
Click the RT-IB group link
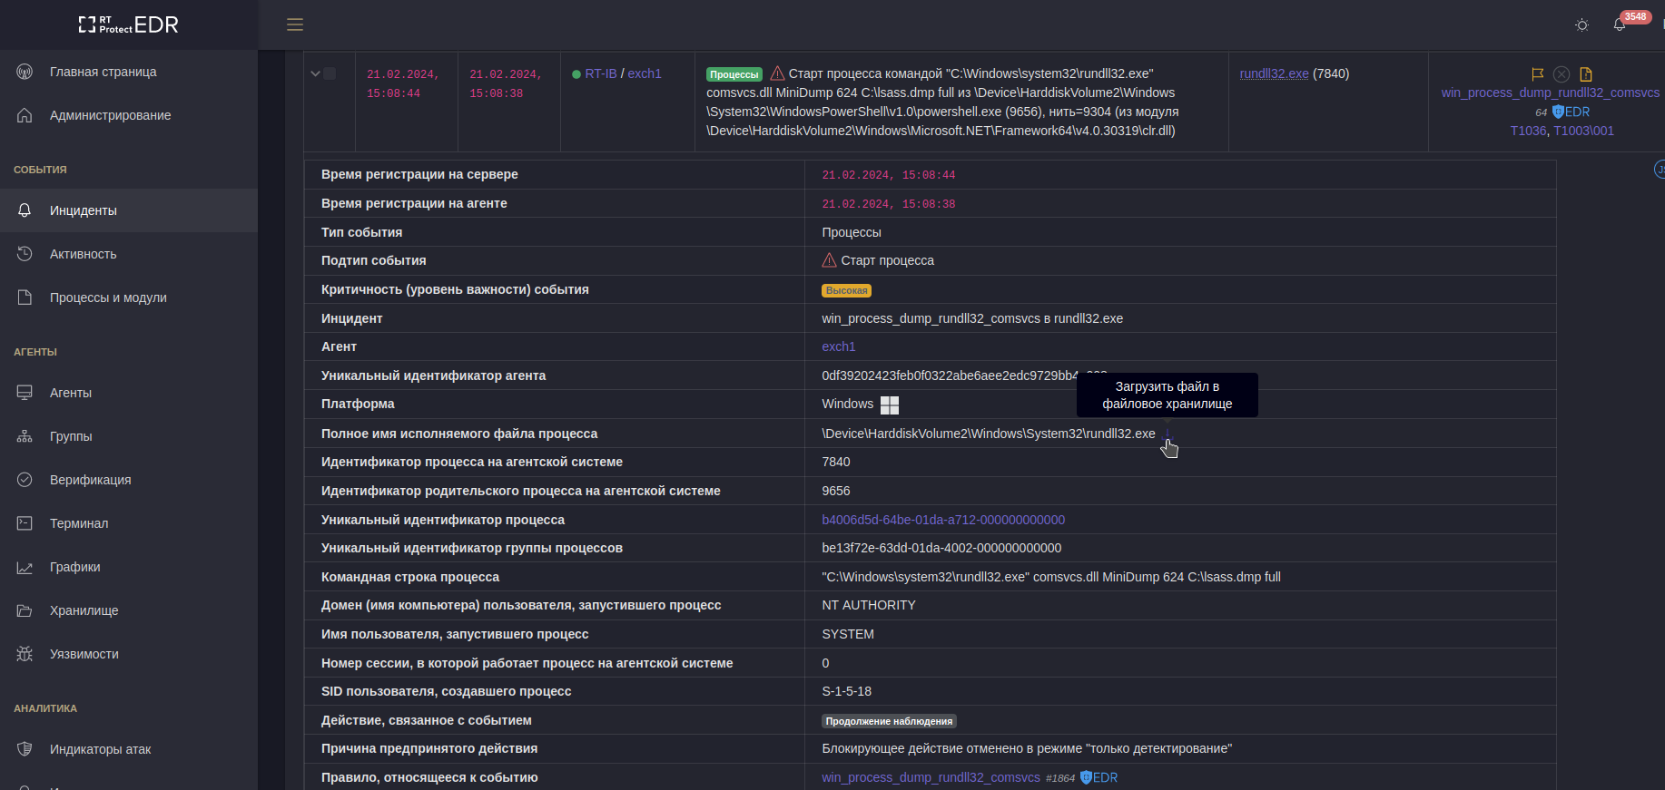click(x=601, y=73)
